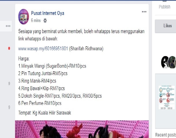The image size is (176, 138).
Task: Click the Publish button in the right panel
Action: [x=164, y=7]
